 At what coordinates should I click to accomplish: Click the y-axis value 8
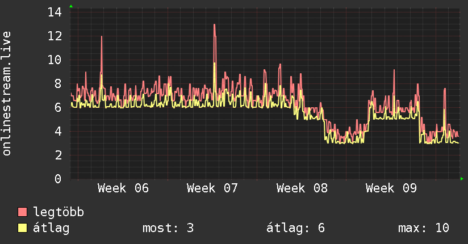(x=58, y=84)
